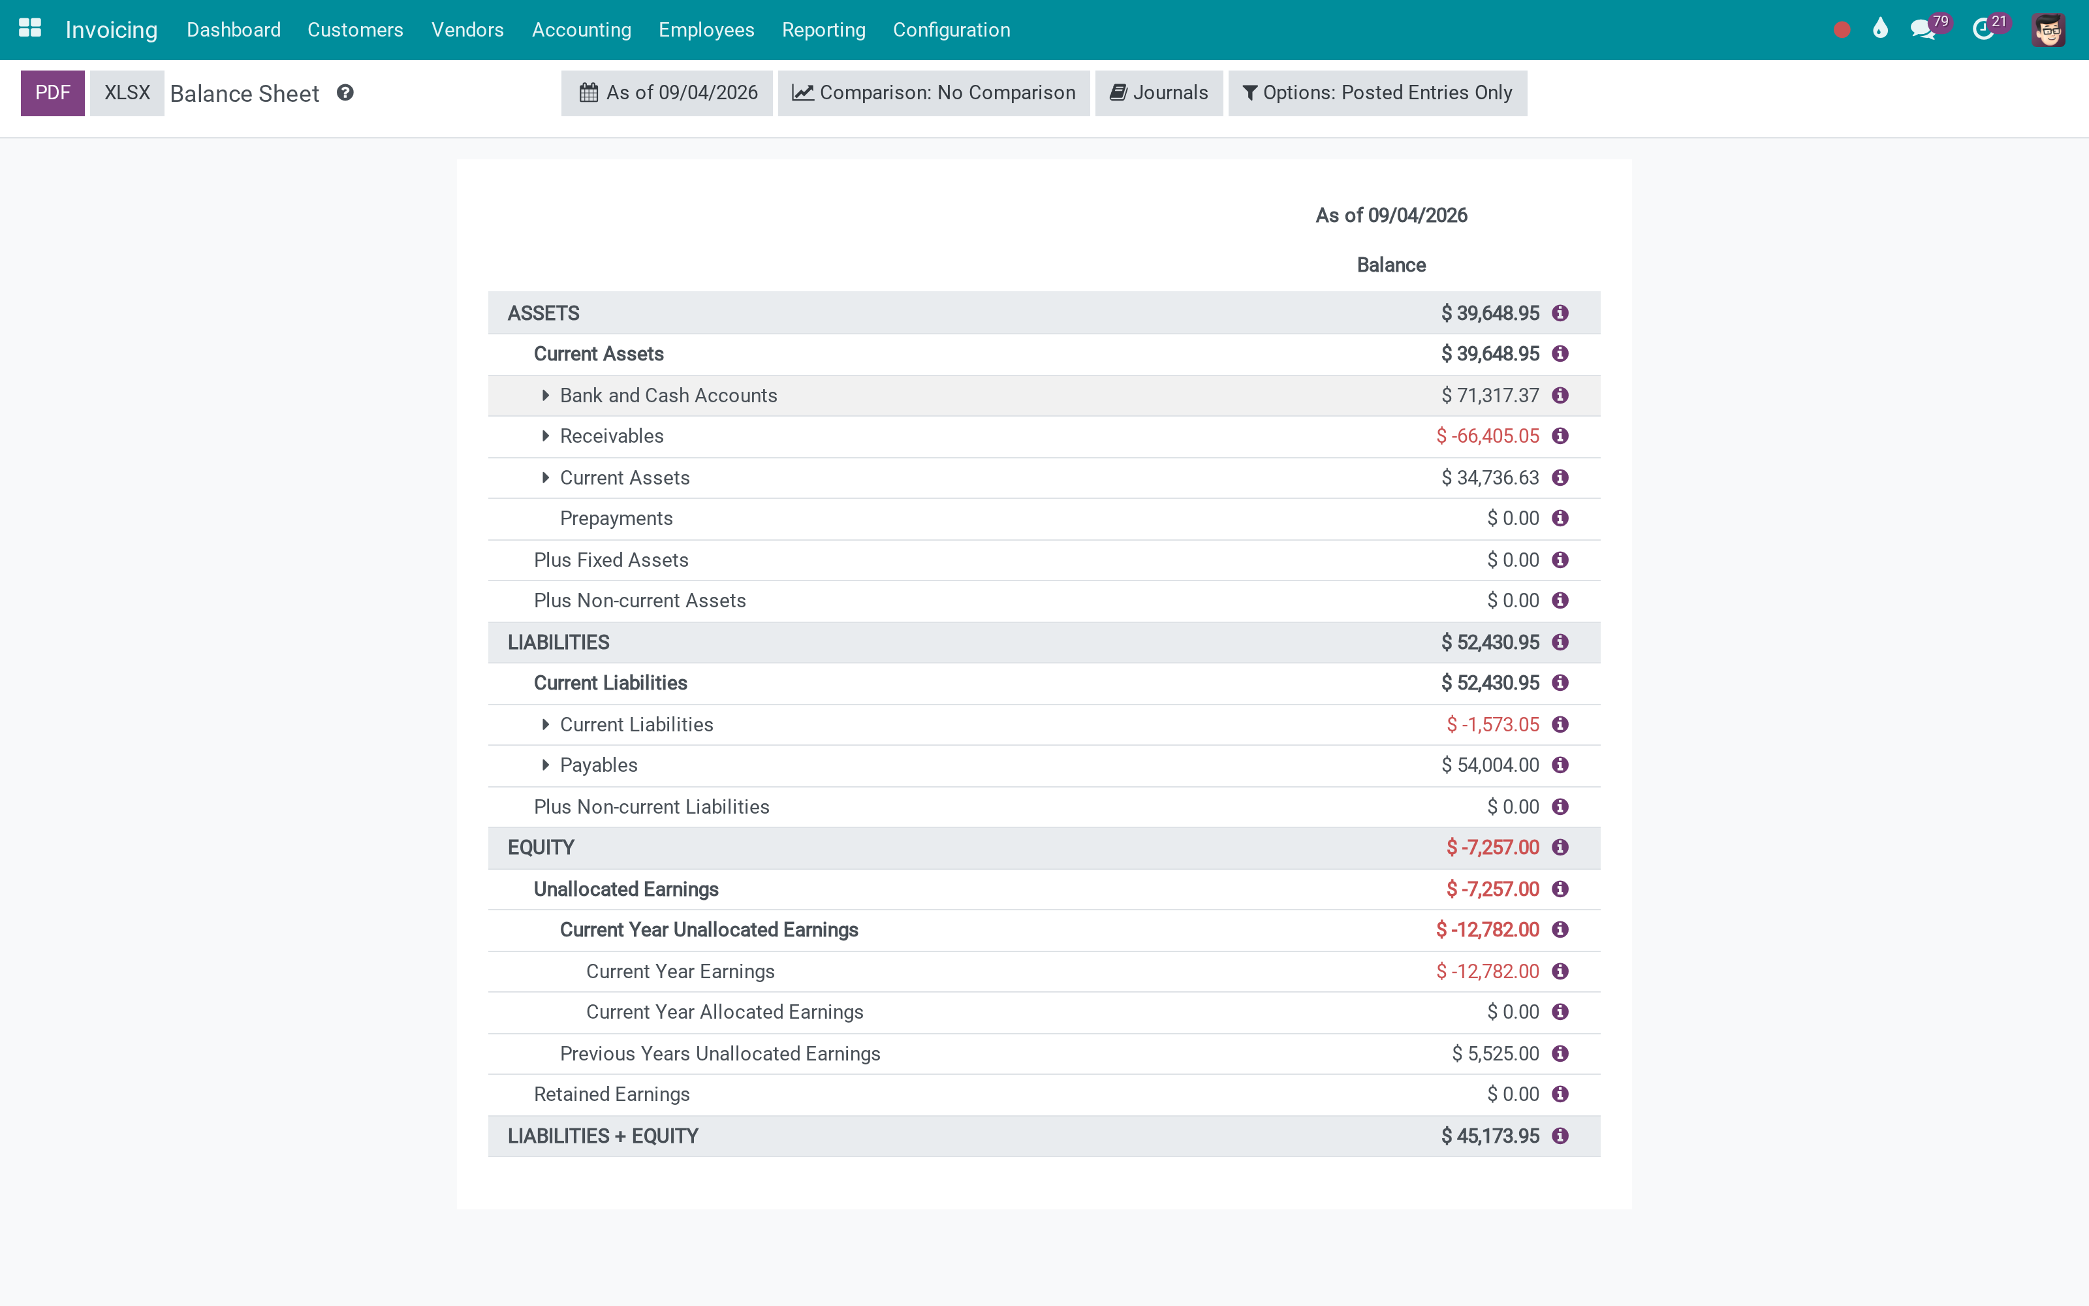This screenshot has height=1306, width=2089.
Task: Expand the Payables line
Action: coord(546,765)
